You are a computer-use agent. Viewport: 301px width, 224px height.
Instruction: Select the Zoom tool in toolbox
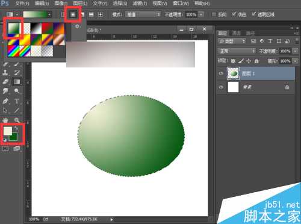(17, 120)
